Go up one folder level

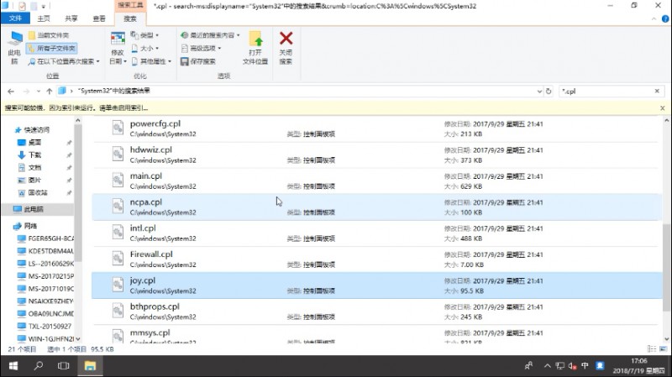[x=50, y=92]
